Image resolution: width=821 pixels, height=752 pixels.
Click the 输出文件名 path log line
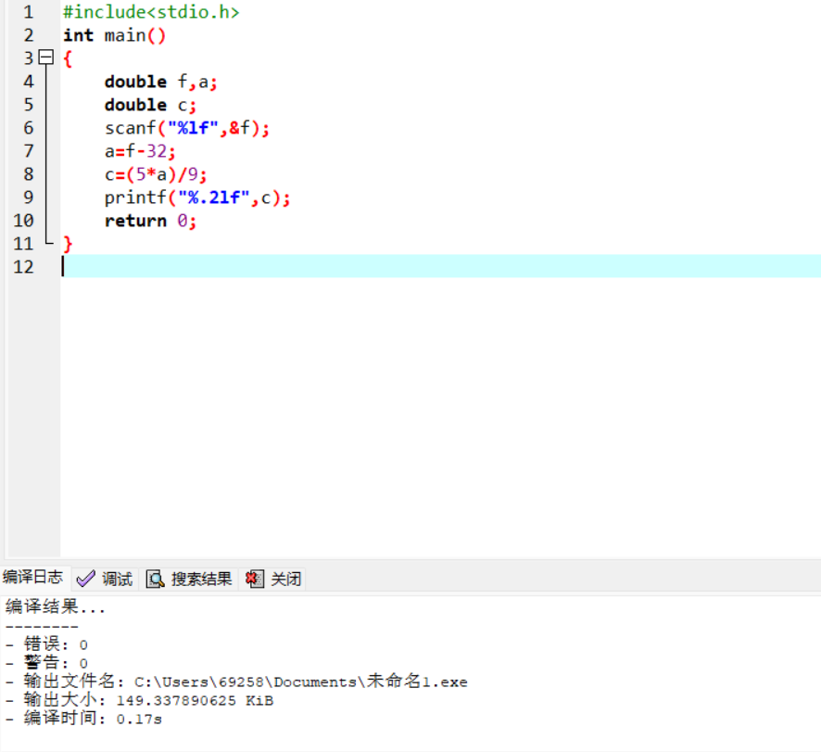[x=236, y=682]
